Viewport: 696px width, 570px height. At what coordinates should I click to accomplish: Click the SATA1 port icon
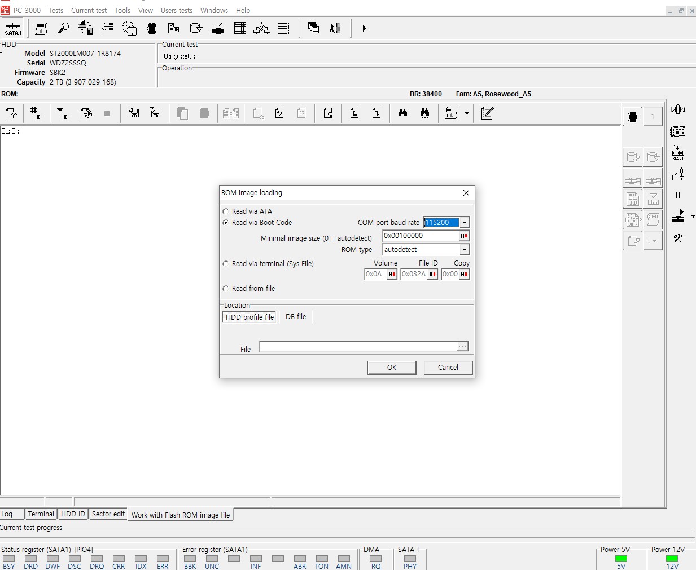click(13, 28)
